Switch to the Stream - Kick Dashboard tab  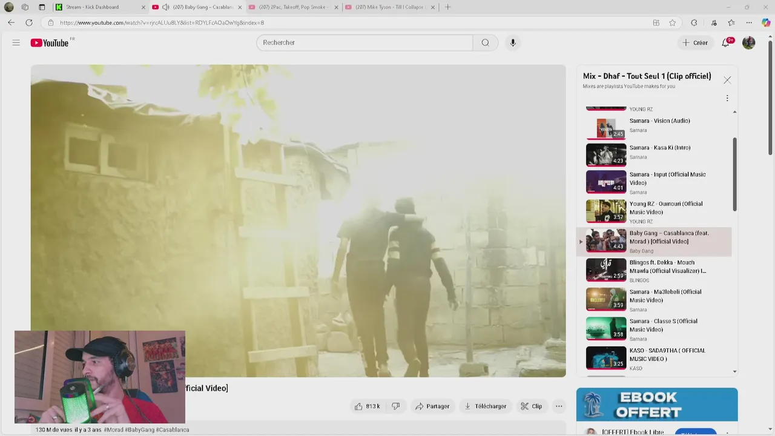(x=101, y=7)
